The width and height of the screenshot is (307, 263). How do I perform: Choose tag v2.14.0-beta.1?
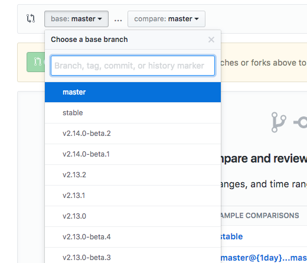133,154
